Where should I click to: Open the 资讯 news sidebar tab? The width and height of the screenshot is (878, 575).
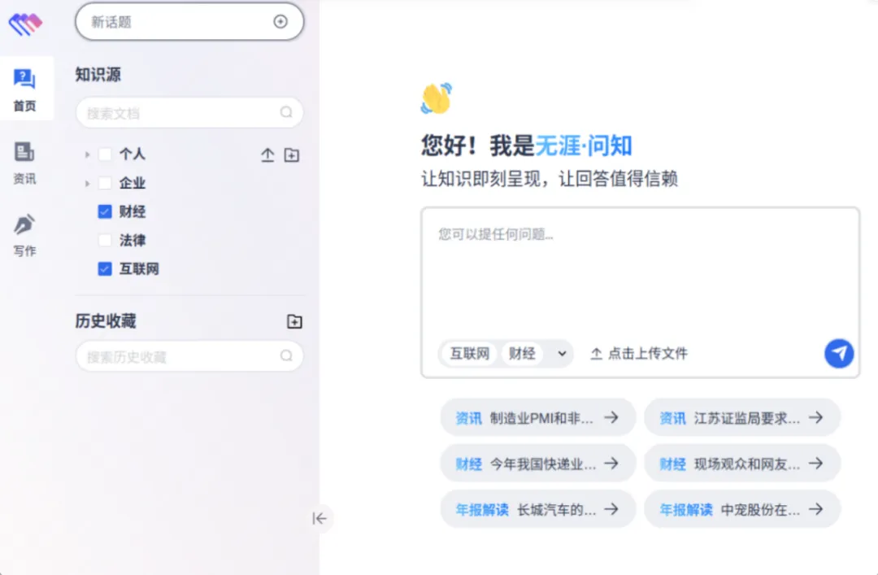point(24,163)
